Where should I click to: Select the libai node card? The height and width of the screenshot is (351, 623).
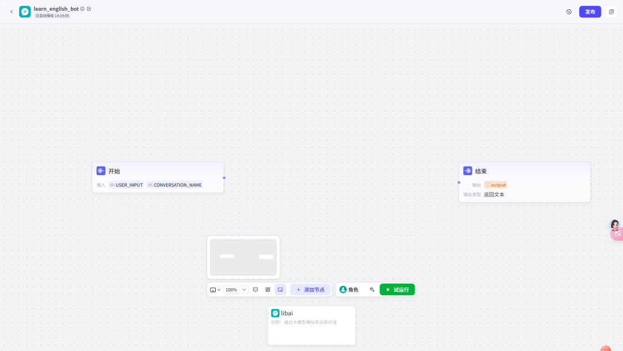coord(311,325)
